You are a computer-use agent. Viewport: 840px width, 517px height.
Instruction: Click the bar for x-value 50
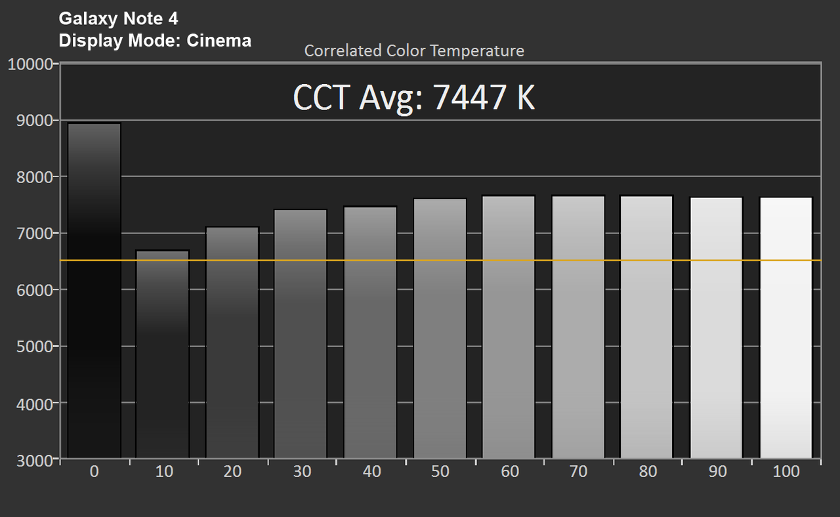[x=440, y=329]
